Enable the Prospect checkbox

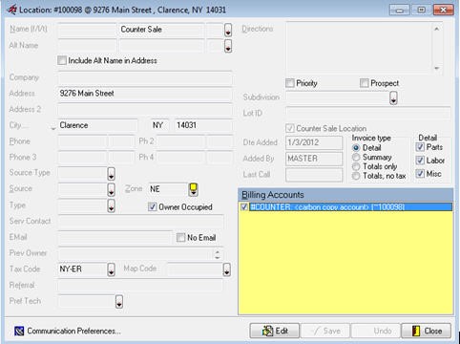[x=364, y=83]
